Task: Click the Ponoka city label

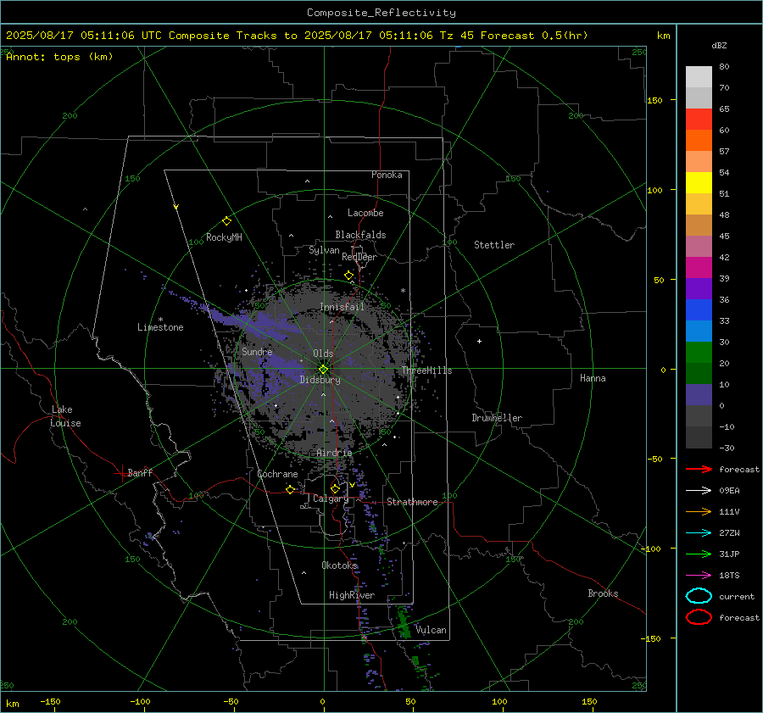Action: click(387, 175)
